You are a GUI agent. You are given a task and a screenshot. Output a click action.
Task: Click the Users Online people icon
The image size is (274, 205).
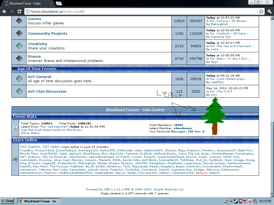15,159
